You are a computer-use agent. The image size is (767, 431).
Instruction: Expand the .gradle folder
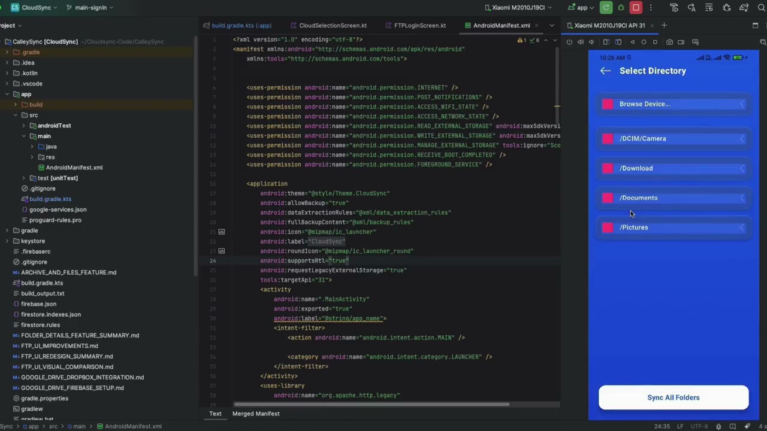tap(7, 52)
